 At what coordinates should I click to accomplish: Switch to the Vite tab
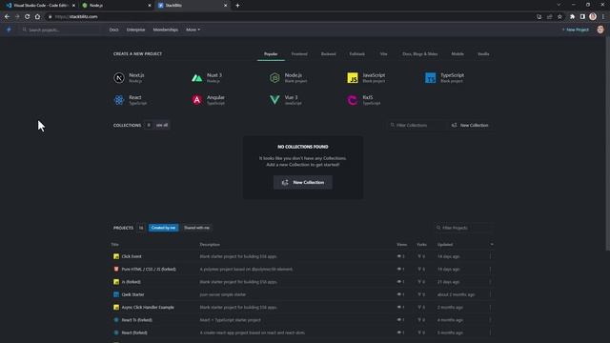click(x=383, y=53)
